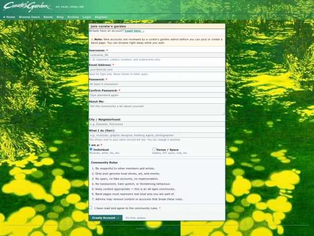Open the Archive menu item

[x=73, y=17]
